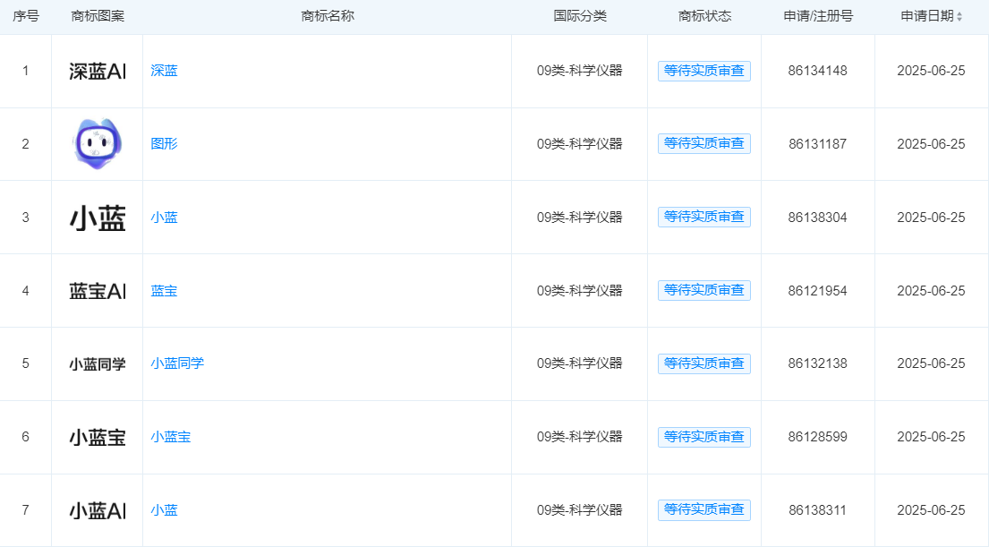Click the 商标名称 column header
Image resolution: width=989 pixels, height=547 pixels.
[328, 16]
